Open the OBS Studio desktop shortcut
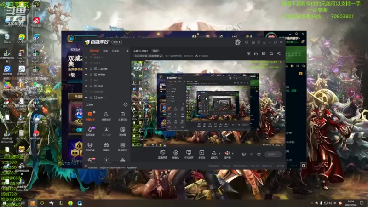The width and height of the screenshot is (368, 207). click(7, 118)
